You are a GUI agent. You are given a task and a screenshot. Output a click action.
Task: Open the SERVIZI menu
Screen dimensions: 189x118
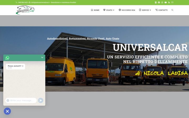[145, 10]
